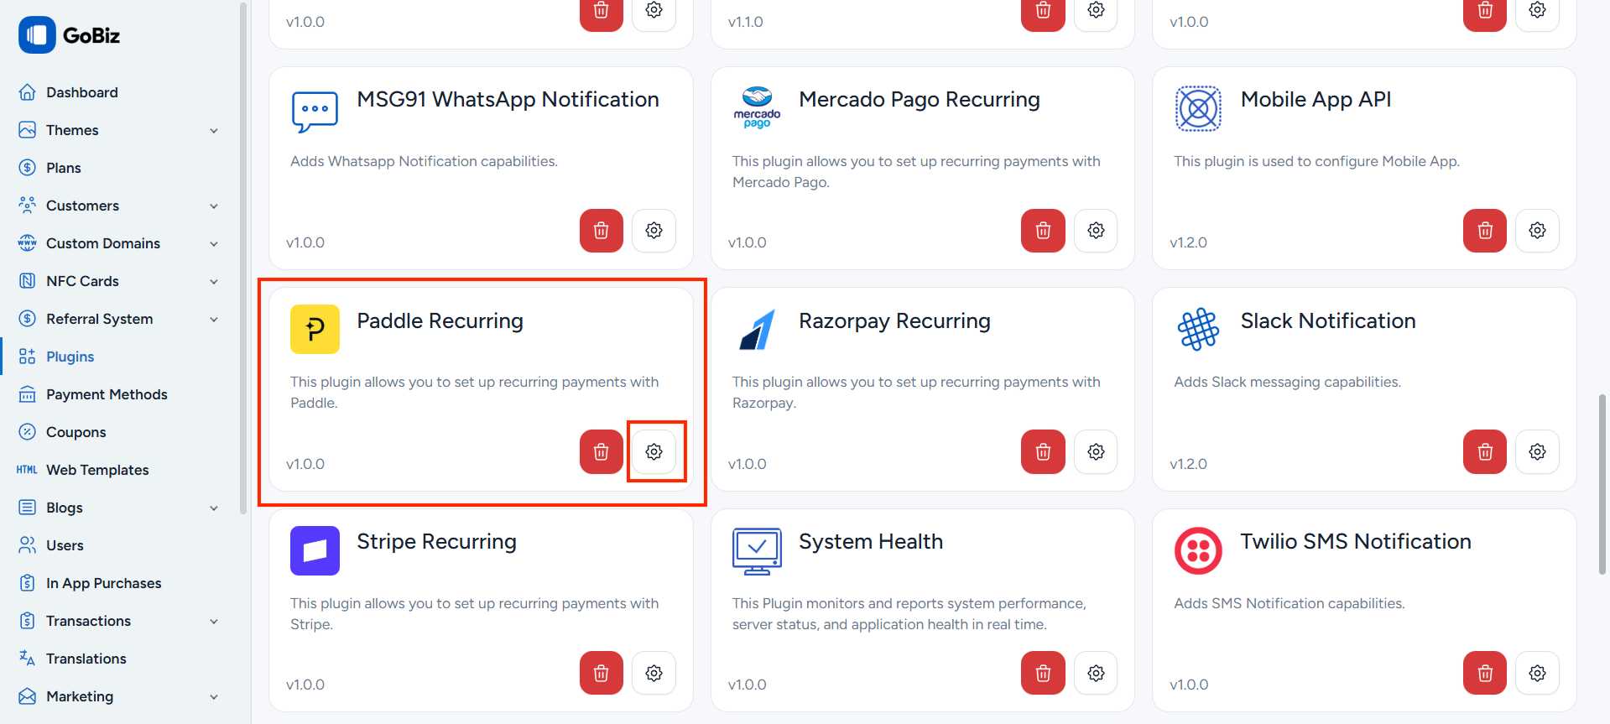Expand the Customers menu chevron
The height and width of the screenshot is (724, 1610).
[x=214, y=206]
